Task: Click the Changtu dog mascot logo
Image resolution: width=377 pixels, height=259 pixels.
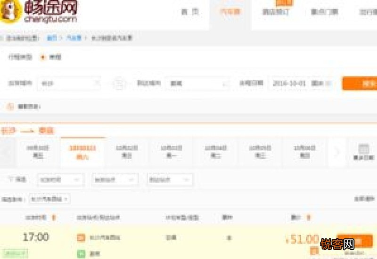Action: coord(9,11)
